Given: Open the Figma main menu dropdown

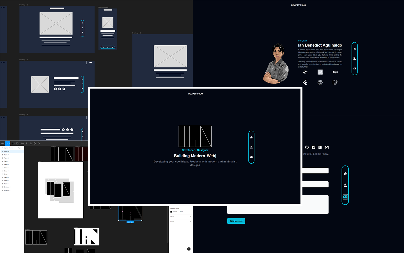Looking at the screenshot, I should pyautogui.click(x=3, y=143).
